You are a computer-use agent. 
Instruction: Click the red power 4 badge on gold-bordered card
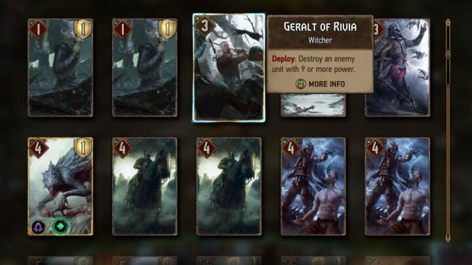pyautogui.click(x=38, y=148)
